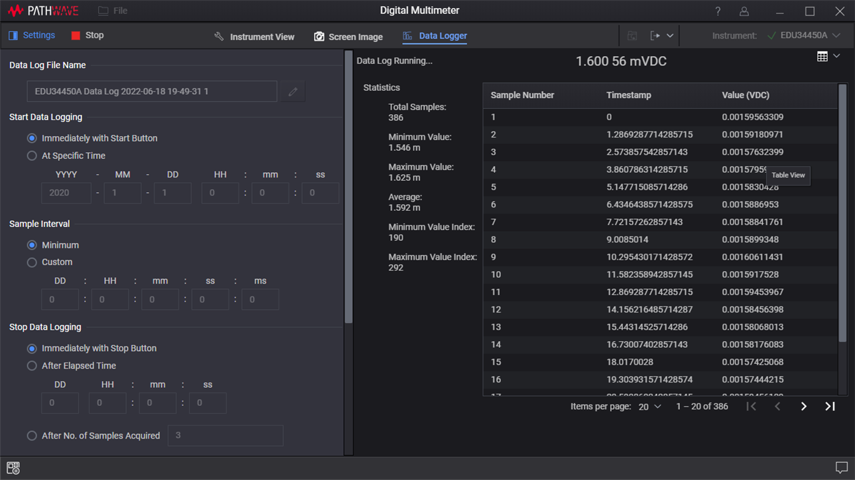Click the bottom-left panel icon in status bar
Image resolution: width=855 pixels, height=480 pixels.
pyautogui.click(x=13, y=467)
